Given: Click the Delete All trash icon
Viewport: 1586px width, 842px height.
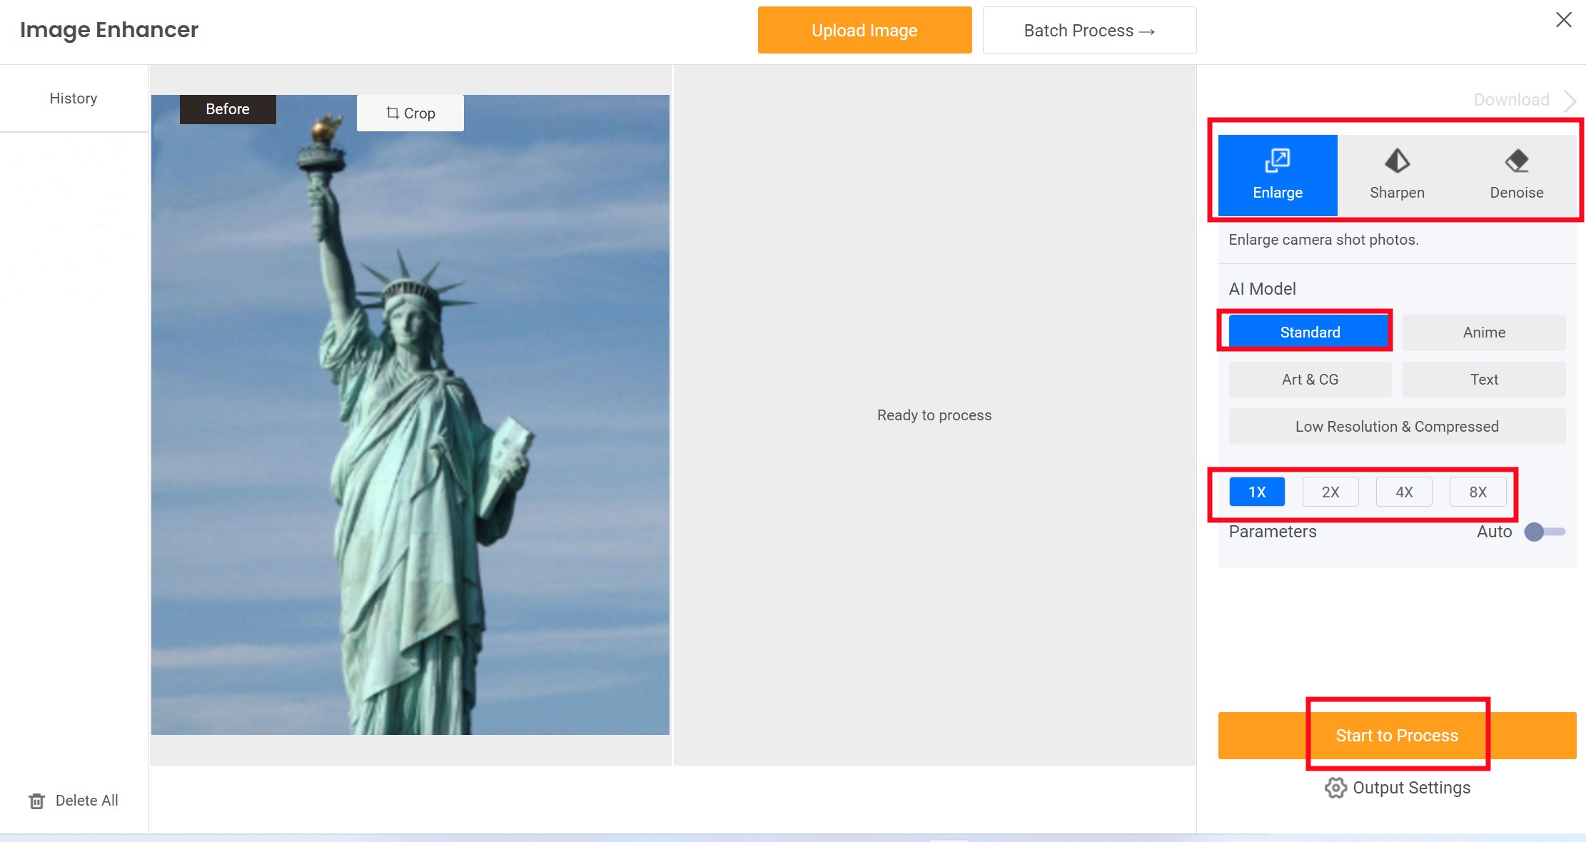Looking at the screenshot, I should [37, 801].
